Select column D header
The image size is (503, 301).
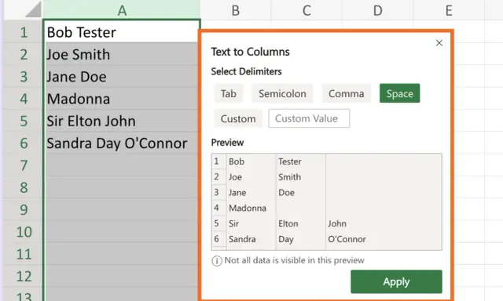tap(377, 10)
